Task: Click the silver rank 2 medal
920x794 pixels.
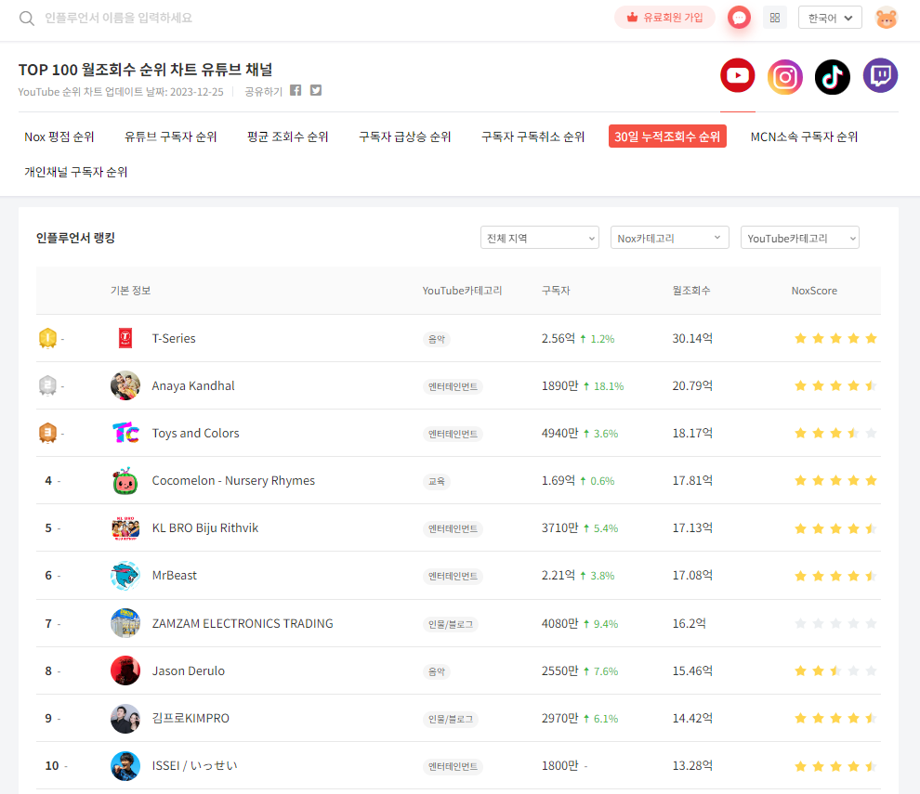Action: pos(47,386)
